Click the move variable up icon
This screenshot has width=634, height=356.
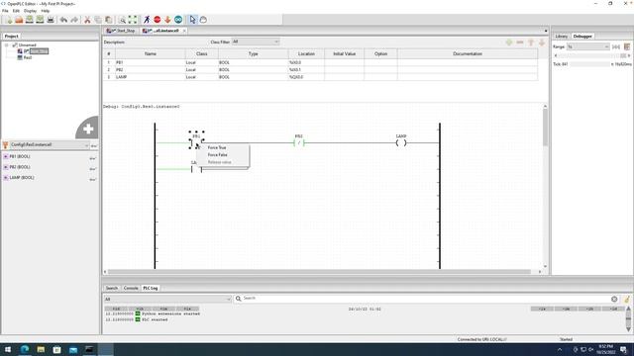pos(531,43)
